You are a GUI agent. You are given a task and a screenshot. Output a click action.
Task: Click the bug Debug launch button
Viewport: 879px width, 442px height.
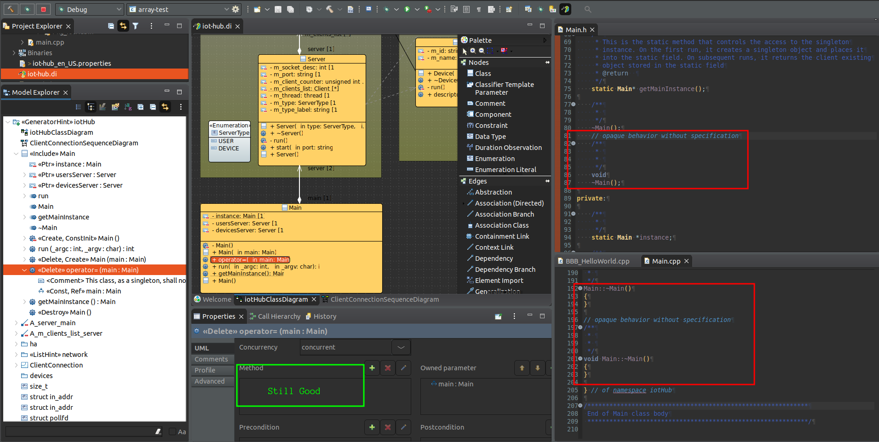pyautogui.click(x=27, y=9)
